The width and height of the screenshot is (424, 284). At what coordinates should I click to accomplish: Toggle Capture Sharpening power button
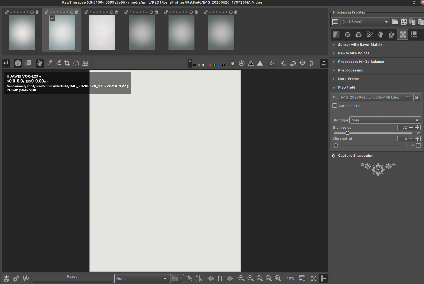pos(334,156)
